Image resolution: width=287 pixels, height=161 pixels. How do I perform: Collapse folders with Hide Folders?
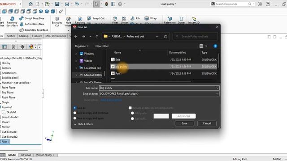[83, 124]
